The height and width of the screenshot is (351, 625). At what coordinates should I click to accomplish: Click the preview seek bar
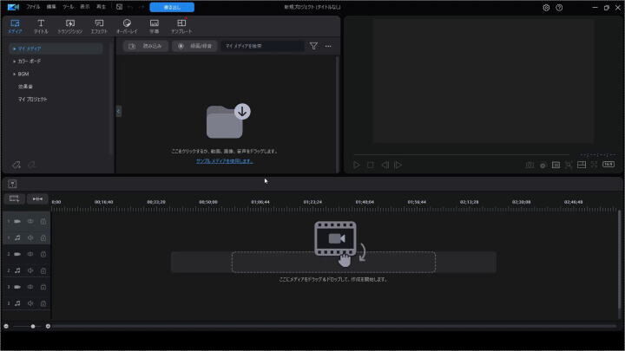tap(461, 154)
